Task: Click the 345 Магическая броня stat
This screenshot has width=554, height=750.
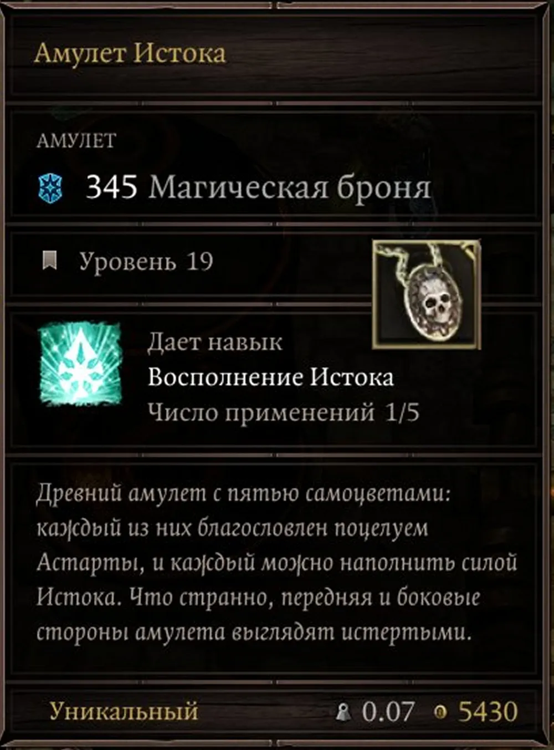Action: [258, 187]
